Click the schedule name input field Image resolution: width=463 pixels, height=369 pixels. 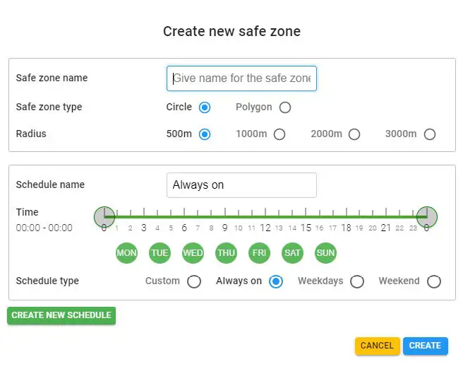pos(241,185)
